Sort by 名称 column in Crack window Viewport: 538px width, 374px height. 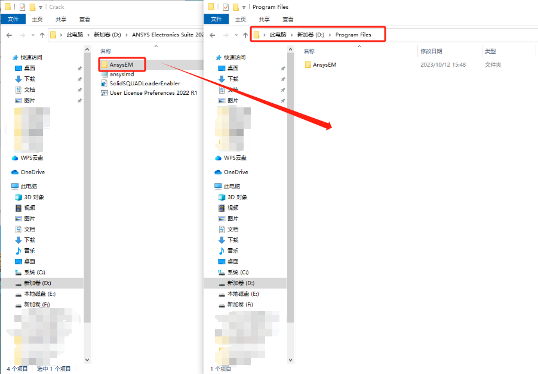(x=106, y=51)
